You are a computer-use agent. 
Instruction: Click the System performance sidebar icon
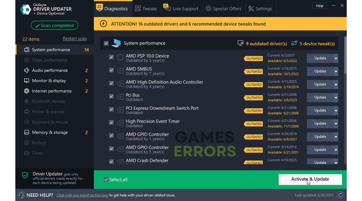(x=27, y=49)
